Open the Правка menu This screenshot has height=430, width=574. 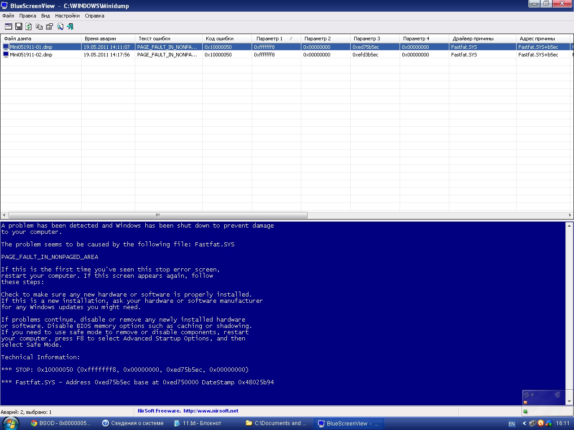coord(28,16)
